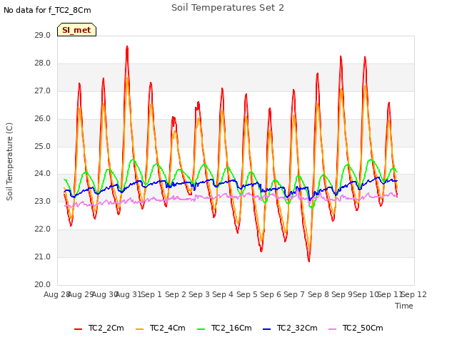The height and width of the screenshot is (342, 457).
Task: Click the Sep 7 red minimum below 21.0
Action: click(x=309, y=261)
